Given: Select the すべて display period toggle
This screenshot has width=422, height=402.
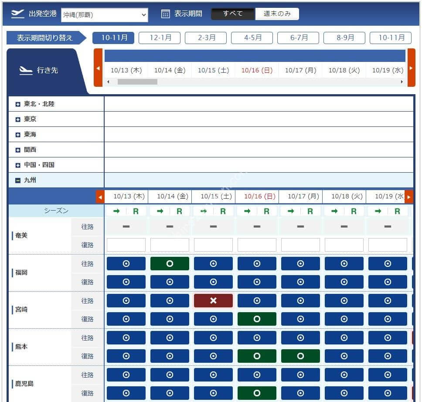Looking at the screenshot, I should 233,14.
